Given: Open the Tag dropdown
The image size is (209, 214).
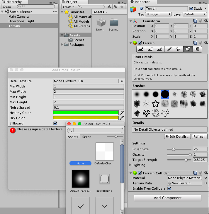Looking at the screenshot, I should click(x=158, y=14).
